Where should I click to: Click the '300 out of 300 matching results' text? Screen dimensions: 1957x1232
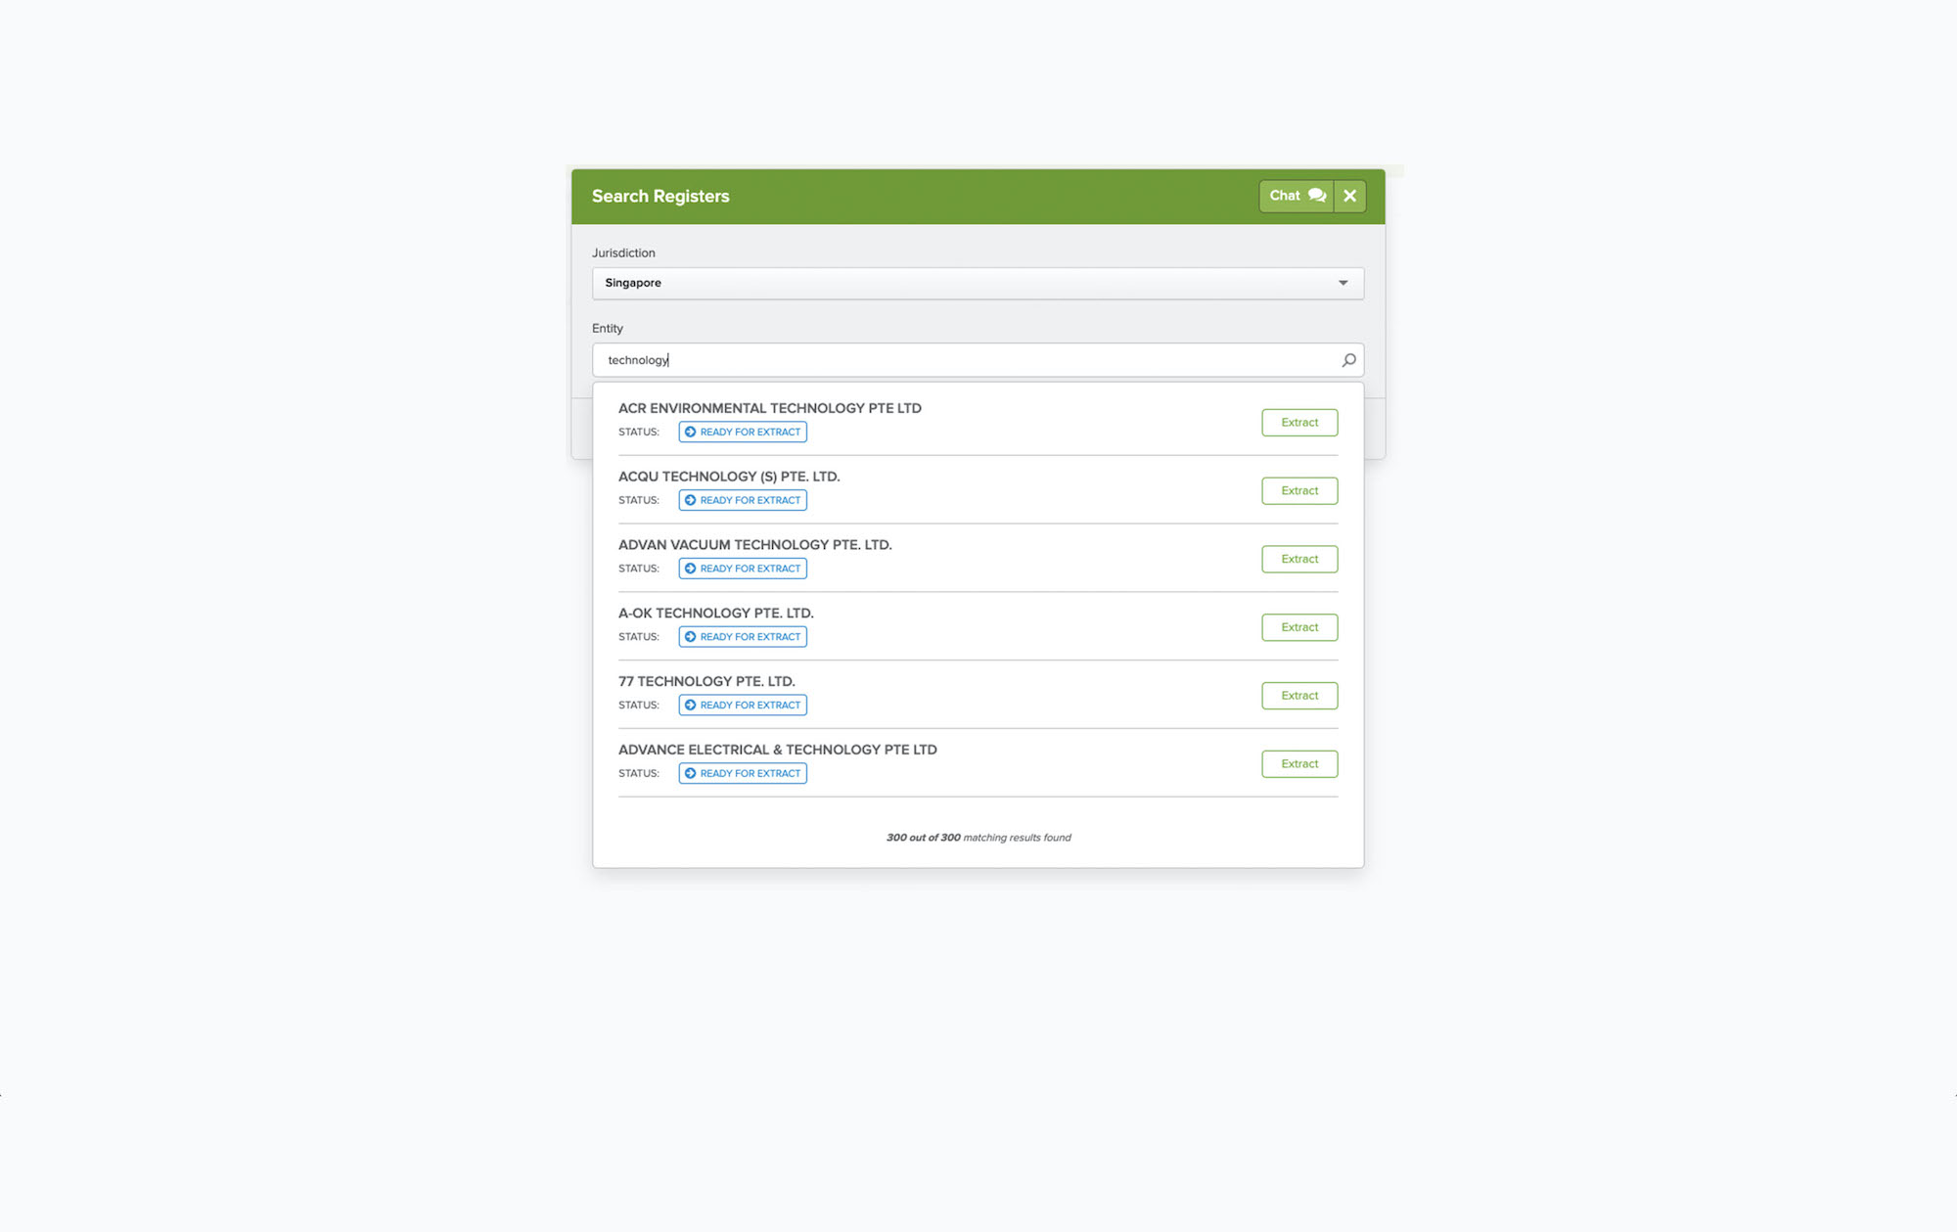pos(978,838)
